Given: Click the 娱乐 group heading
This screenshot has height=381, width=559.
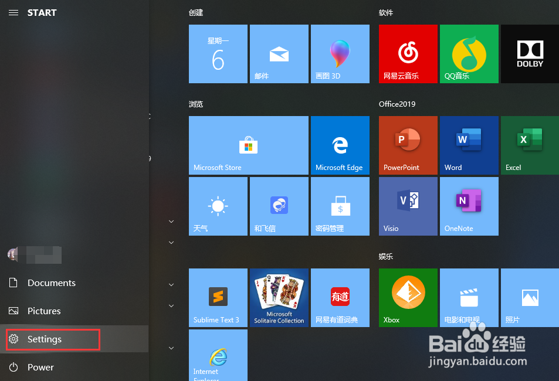Looking at the screenshot, I should coord(386,256).
